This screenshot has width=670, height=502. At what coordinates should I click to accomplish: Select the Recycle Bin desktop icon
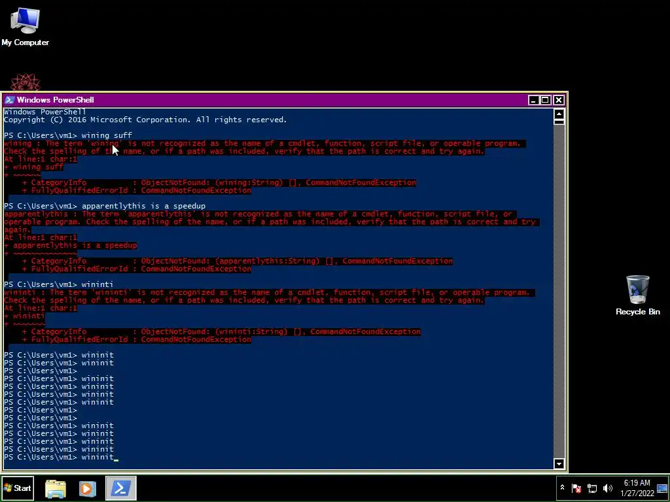[x=637, y=295]
